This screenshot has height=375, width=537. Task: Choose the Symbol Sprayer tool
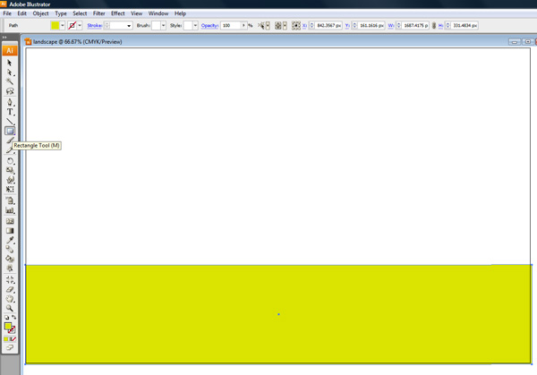coord(10,200)
